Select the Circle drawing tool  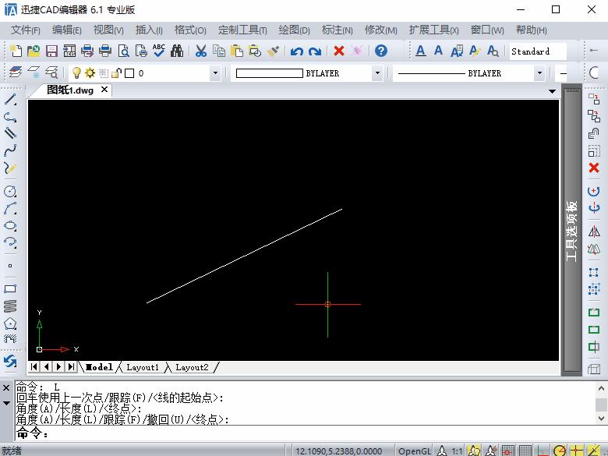click(x=10, y=192)
